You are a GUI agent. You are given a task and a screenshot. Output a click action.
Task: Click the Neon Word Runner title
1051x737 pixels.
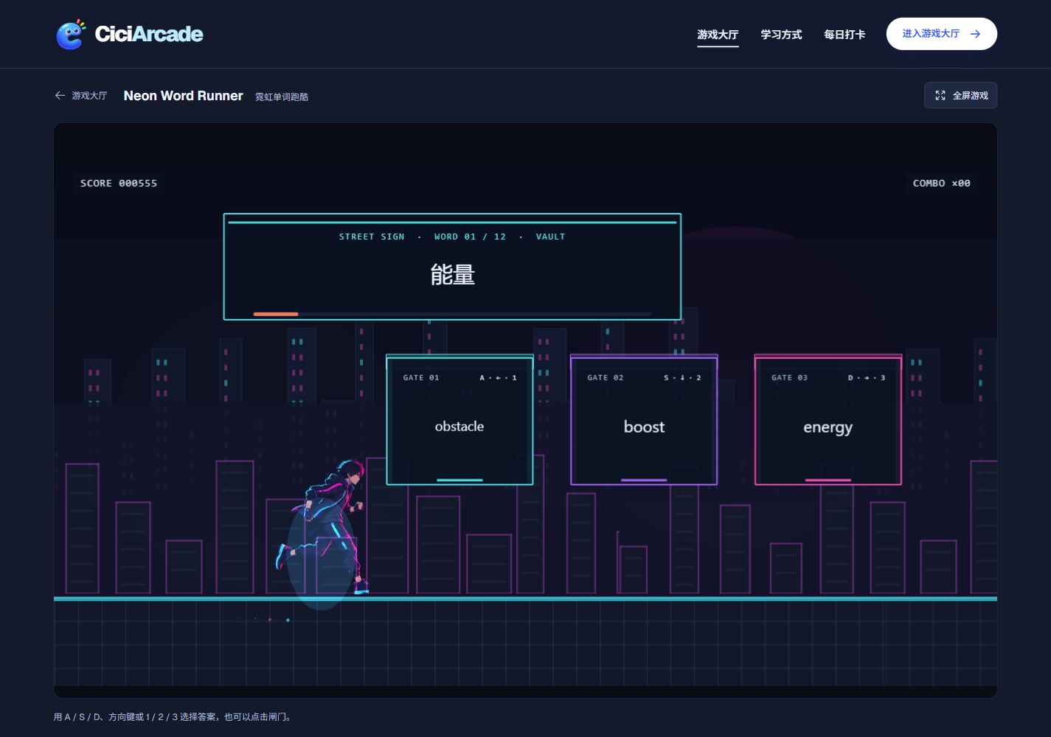point(183,96)
